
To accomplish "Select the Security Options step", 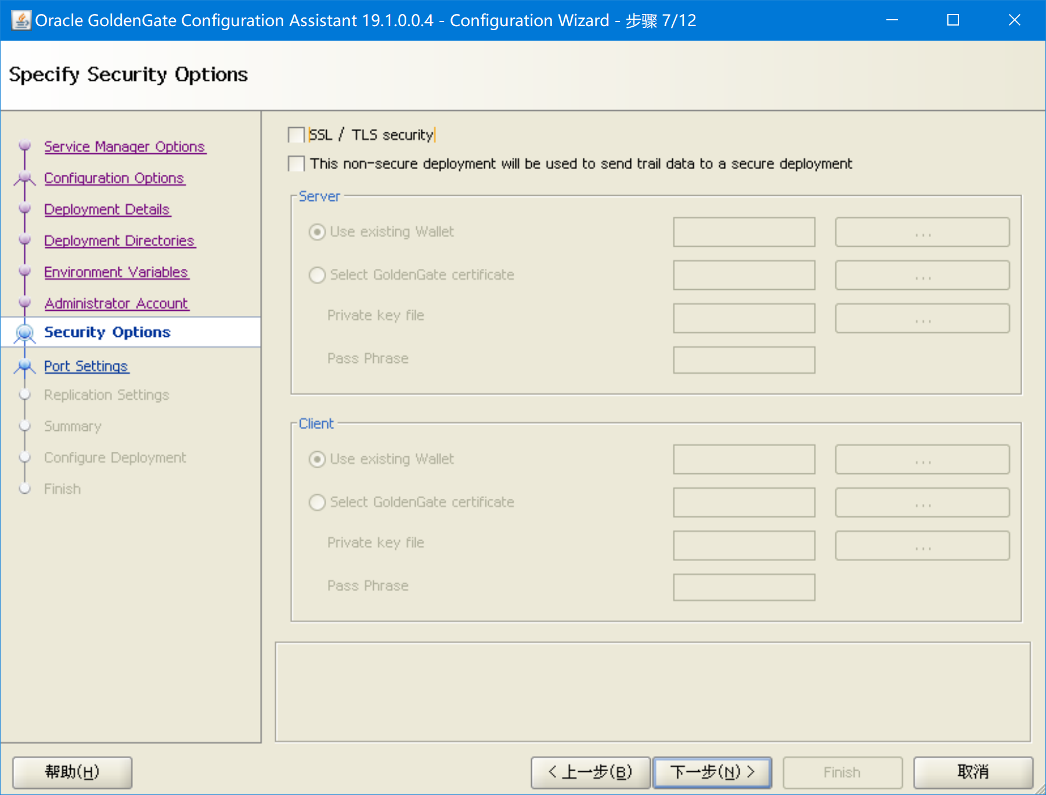I will pyautogui.click(x=107, y=332).
